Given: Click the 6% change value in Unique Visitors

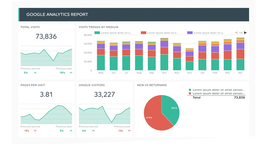Looking at the screenshot, I should click(84, 131).
